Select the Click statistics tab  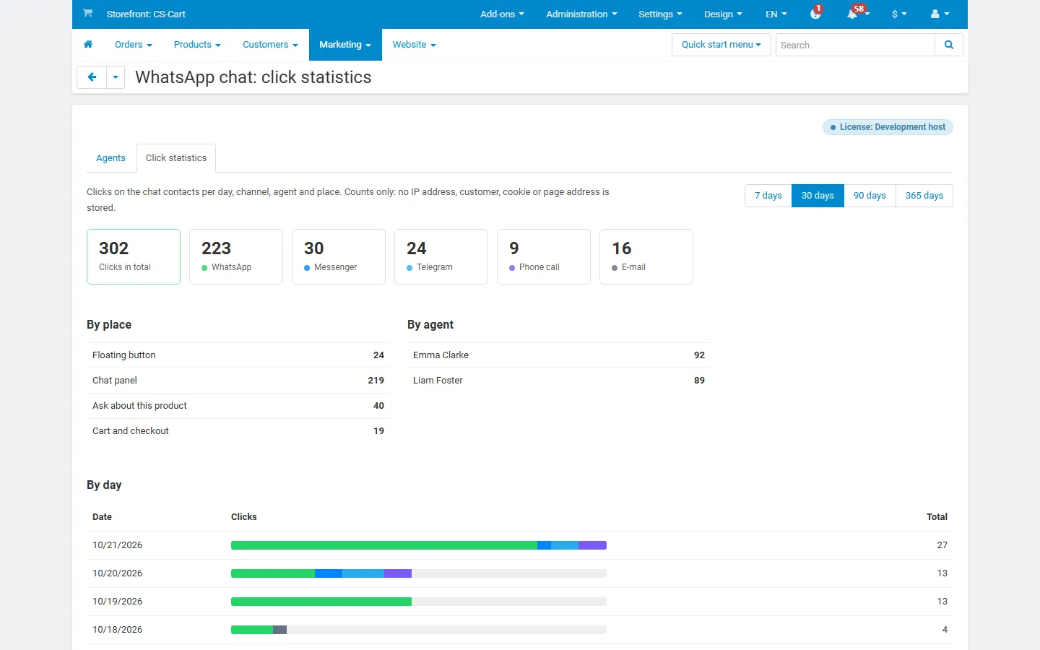(176, 158)
